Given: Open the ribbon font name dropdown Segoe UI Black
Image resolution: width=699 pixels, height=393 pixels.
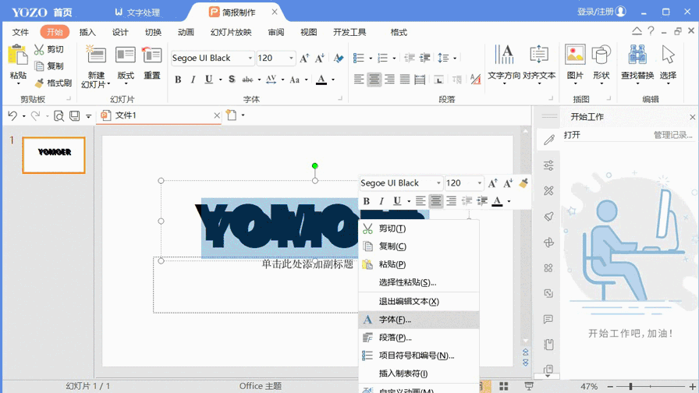Looking at the screenshot, I should (250, 58).
